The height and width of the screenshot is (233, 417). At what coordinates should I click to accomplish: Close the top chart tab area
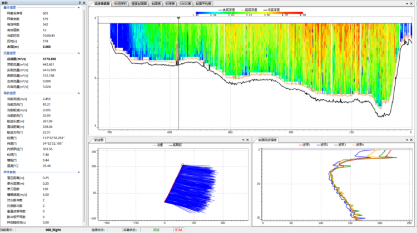(411, 4)
